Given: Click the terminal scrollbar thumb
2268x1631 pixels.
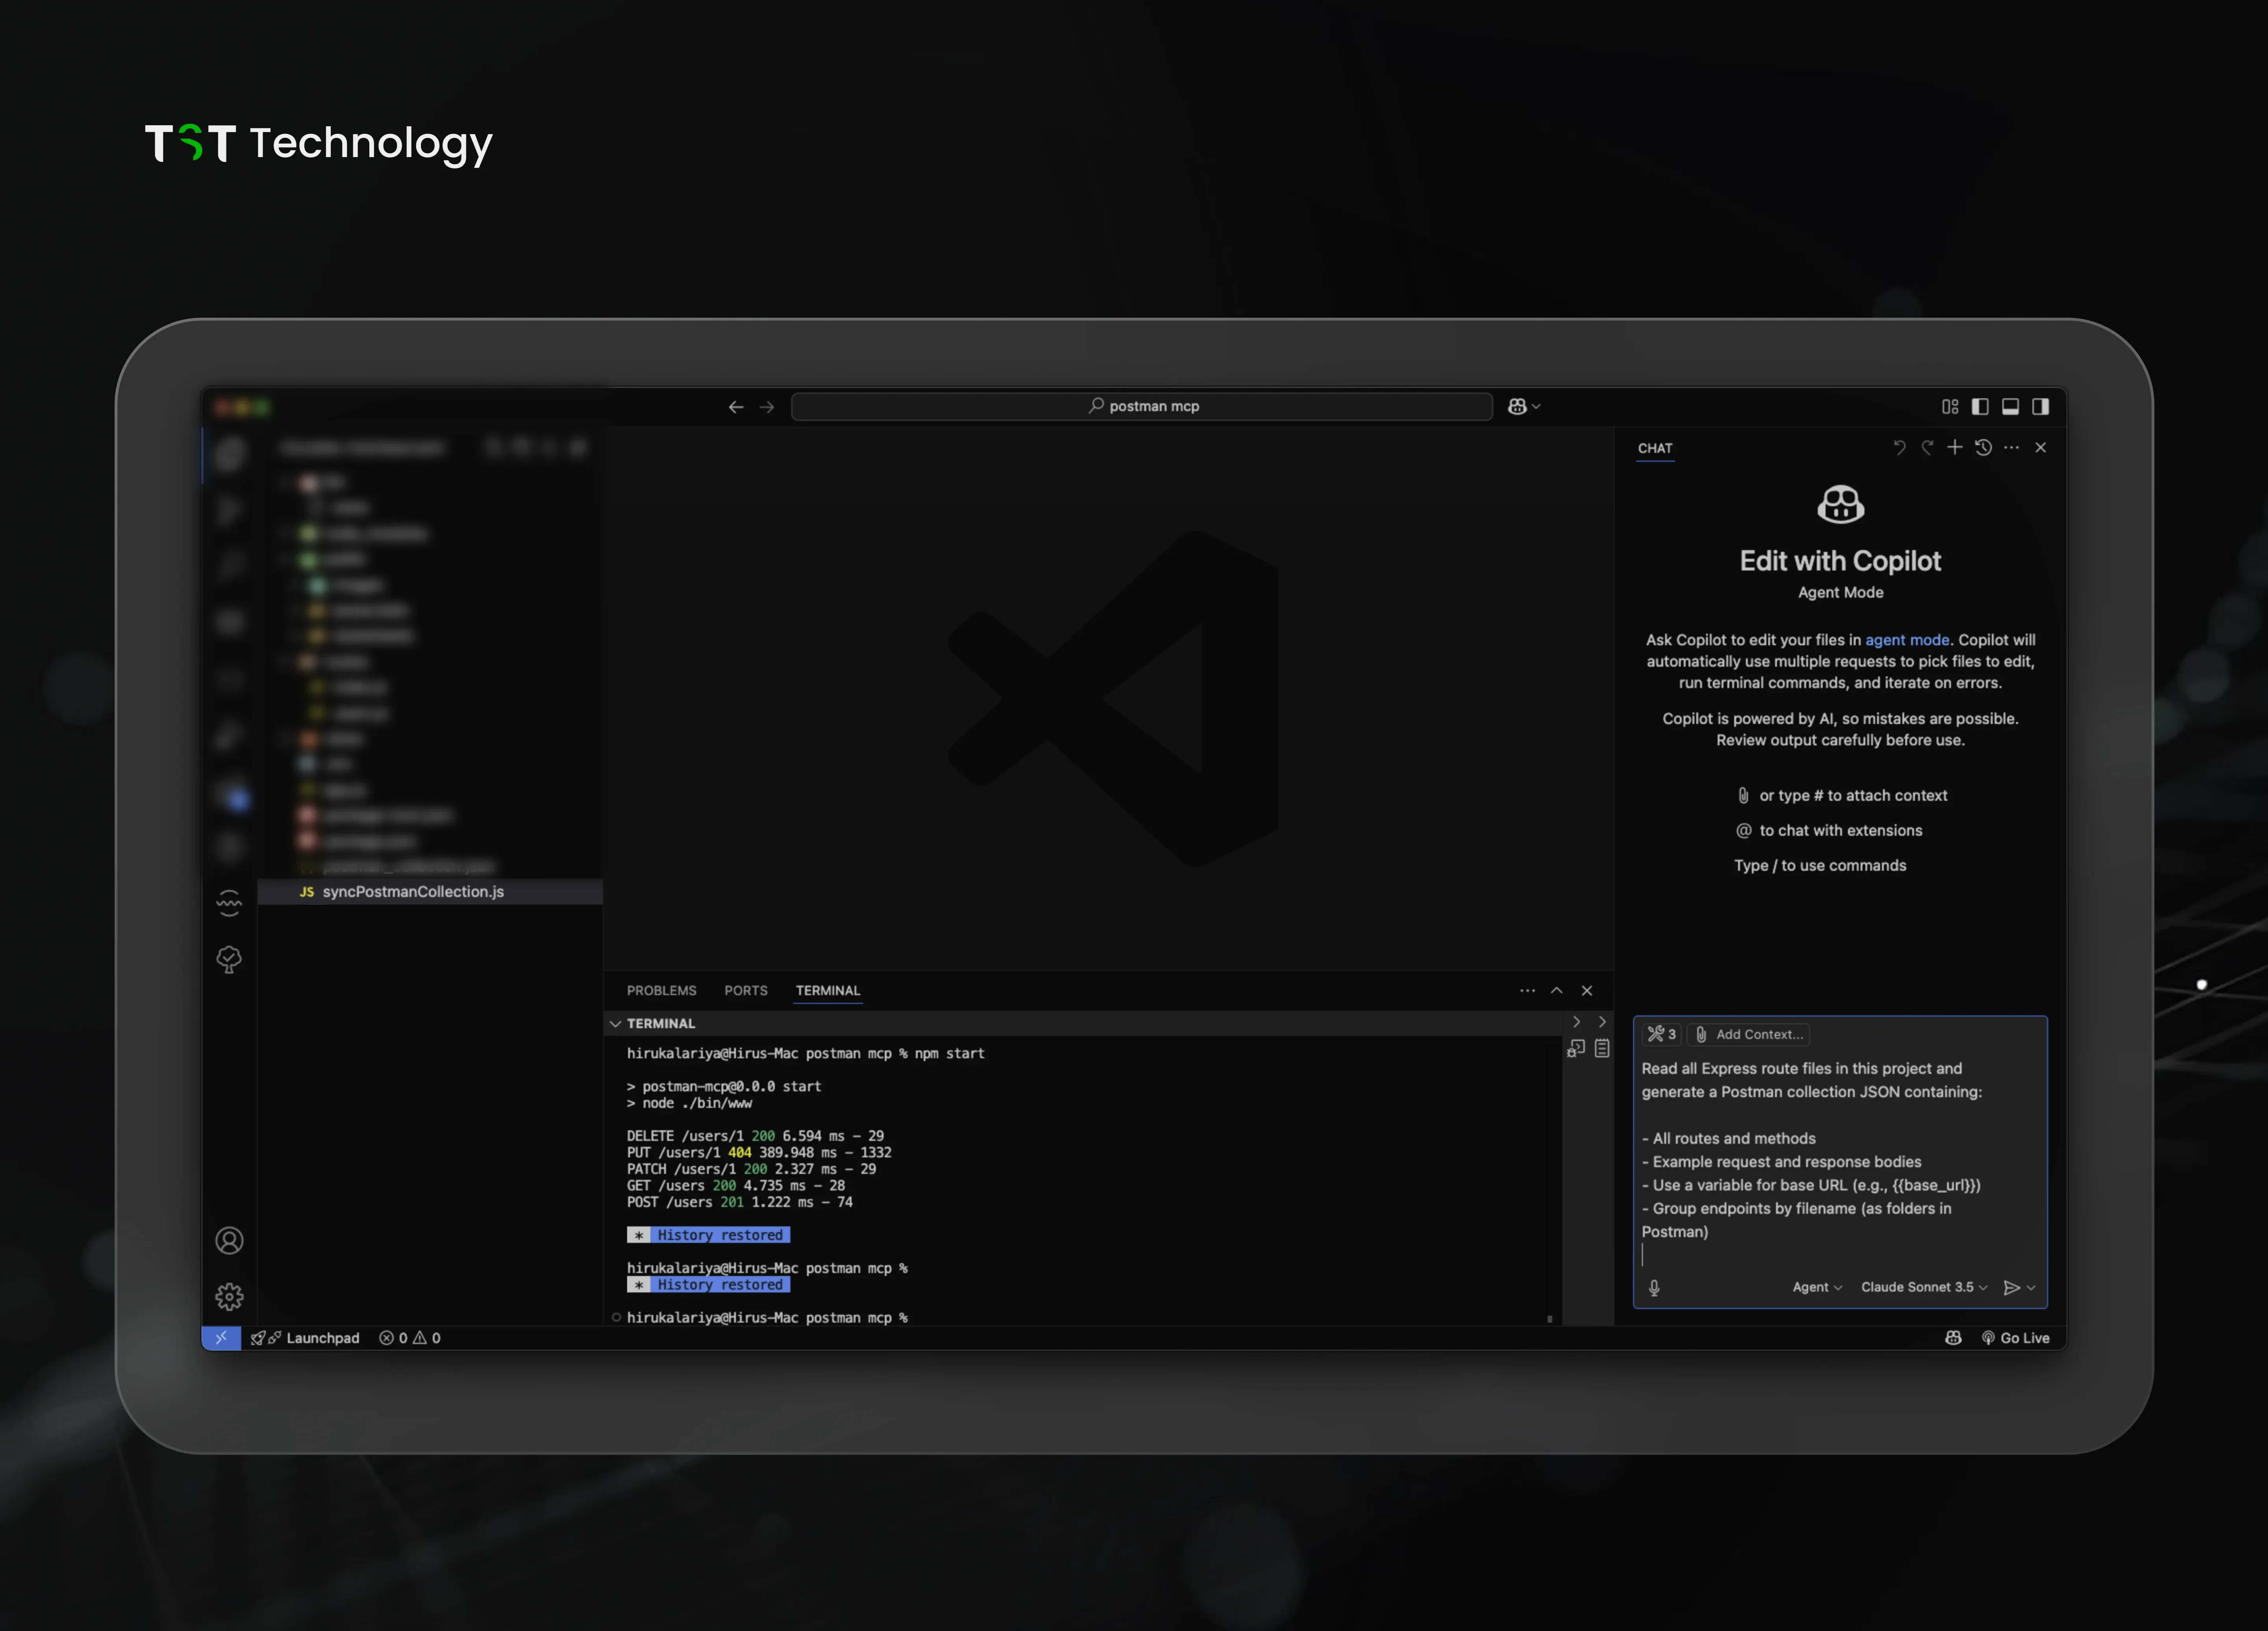Looking at the screenshot, I should pyautogui.click(x=1550, y=1319).
